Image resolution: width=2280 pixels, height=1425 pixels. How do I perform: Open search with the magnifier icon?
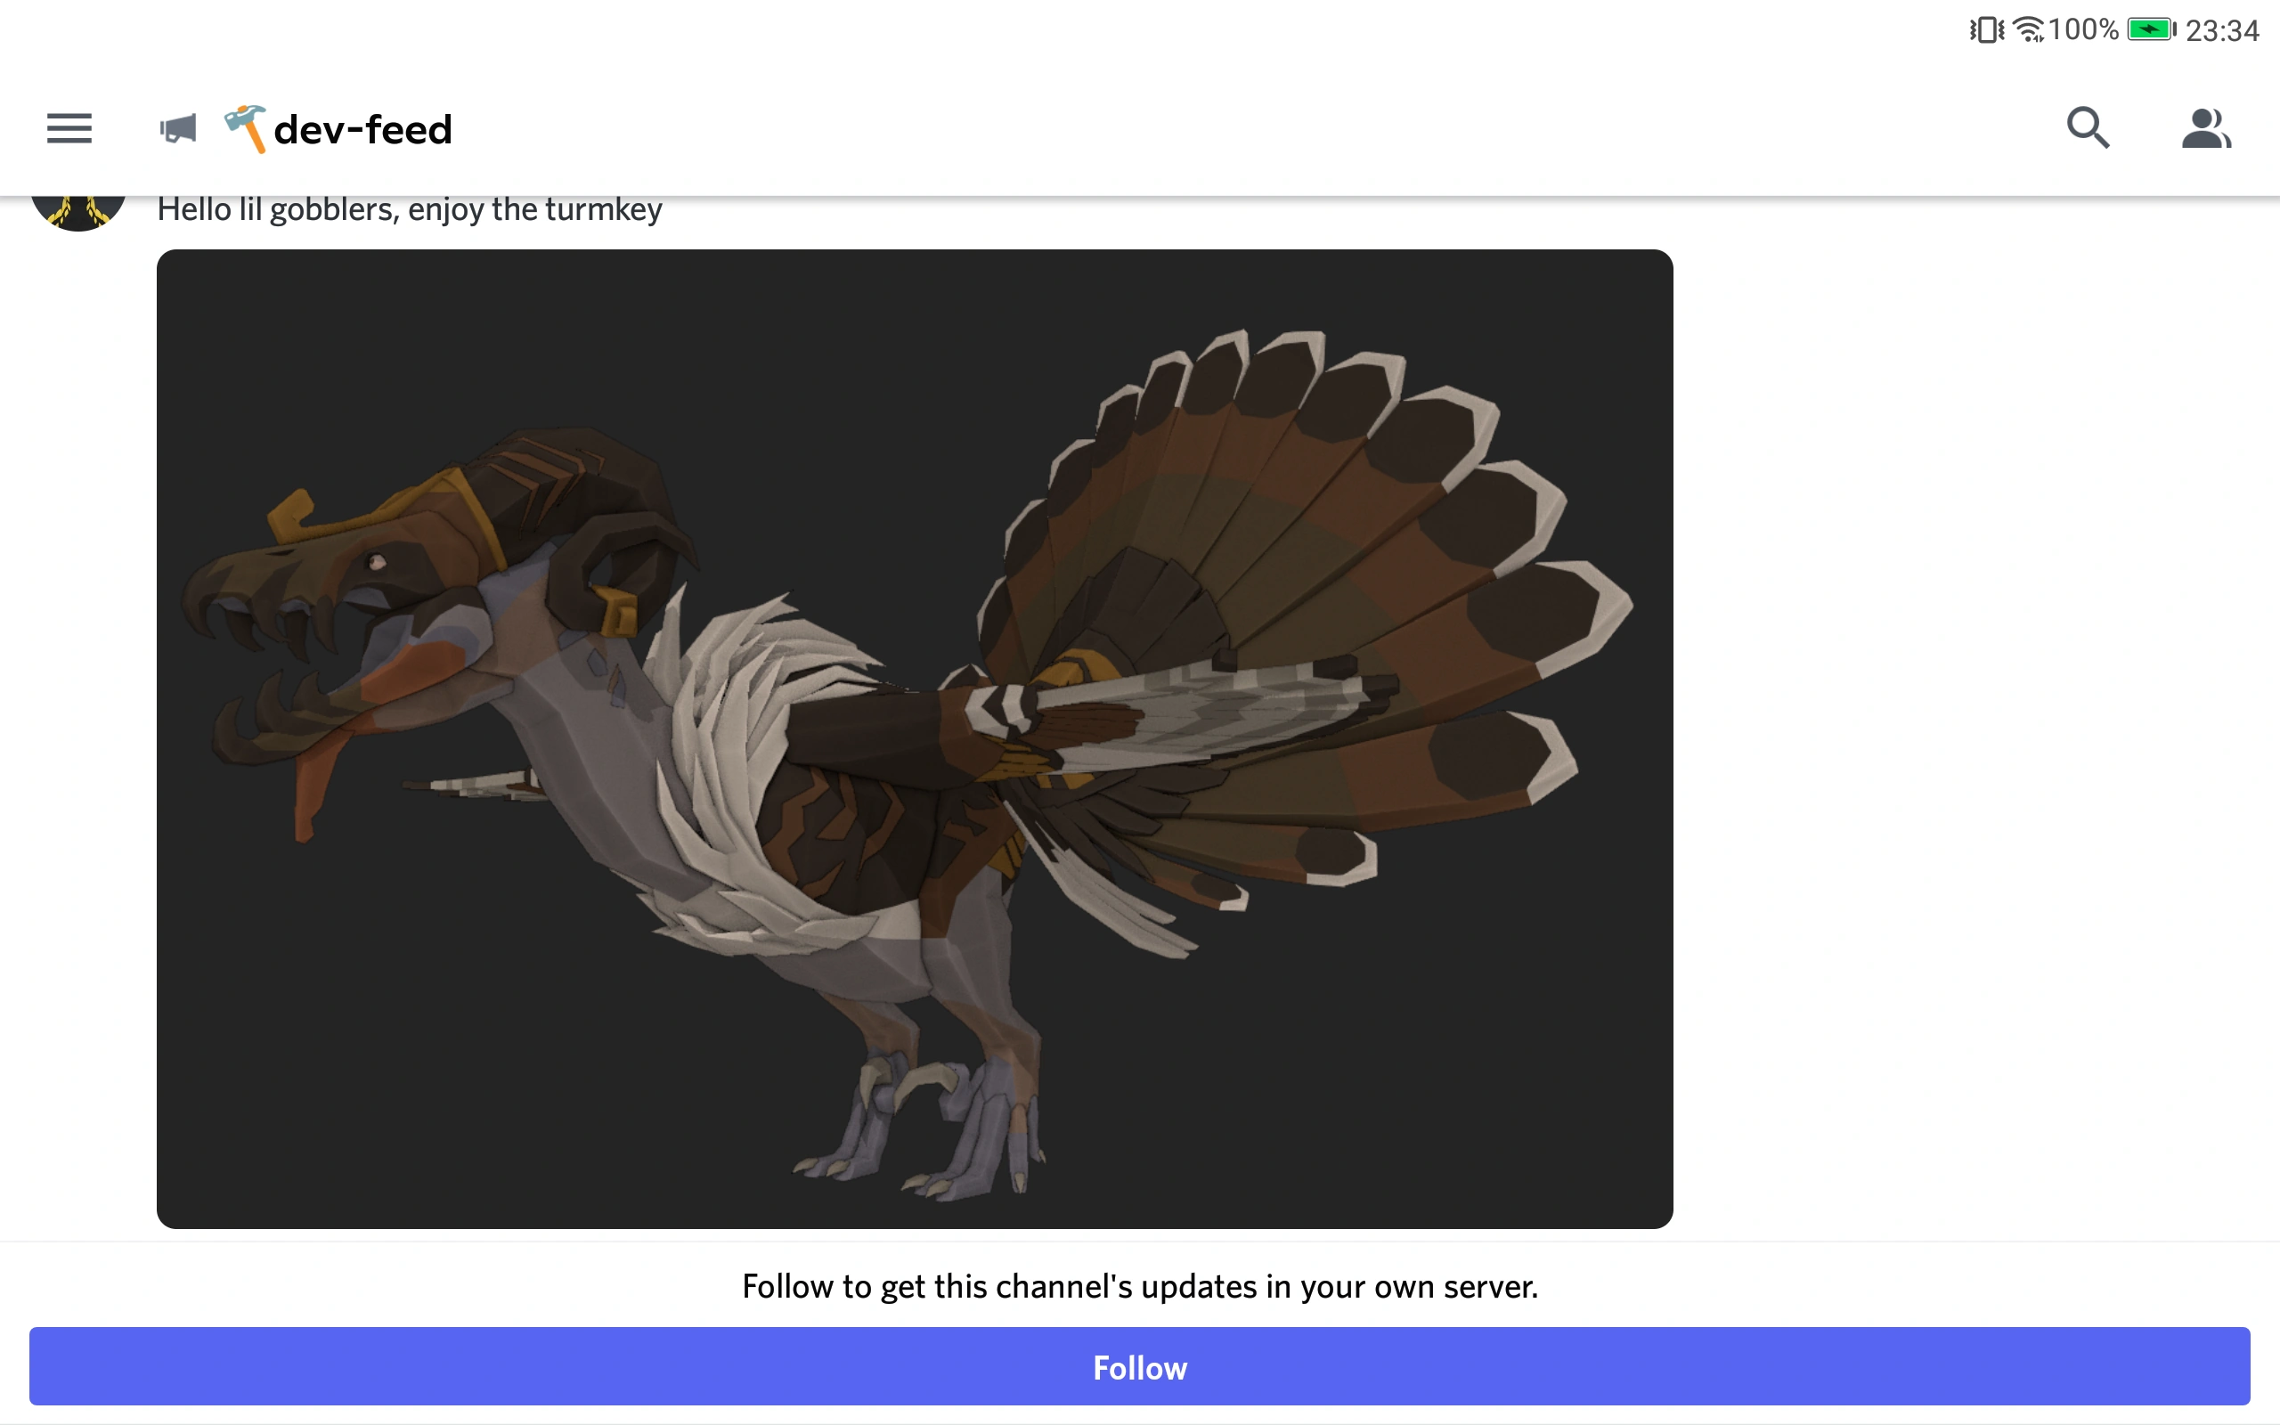pos(2088,128)
